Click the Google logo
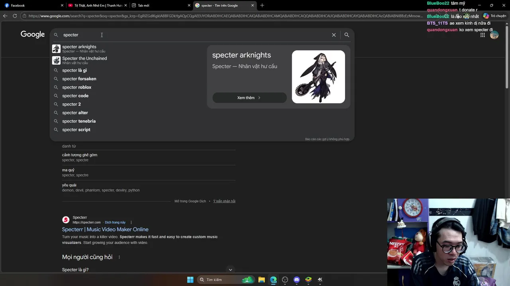Screen dimensions: 510x286 [33, 35]
